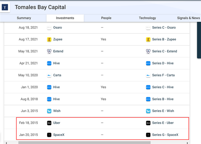Click the Tomales Bay Capital logo icon
This screenshot has height=144, width=201.
point(6,7)
